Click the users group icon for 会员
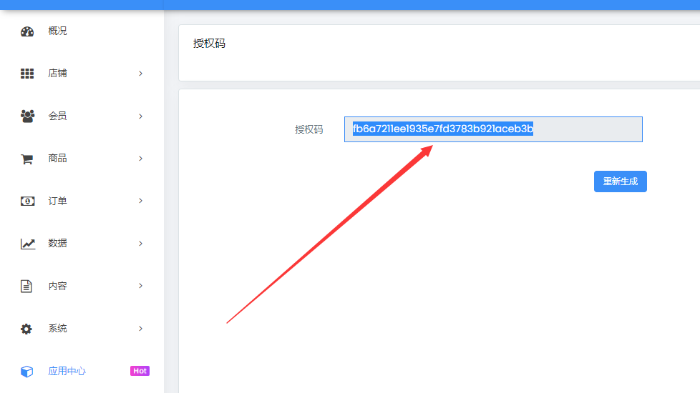This screenshot has width=700, height=393. click(27, 116)
